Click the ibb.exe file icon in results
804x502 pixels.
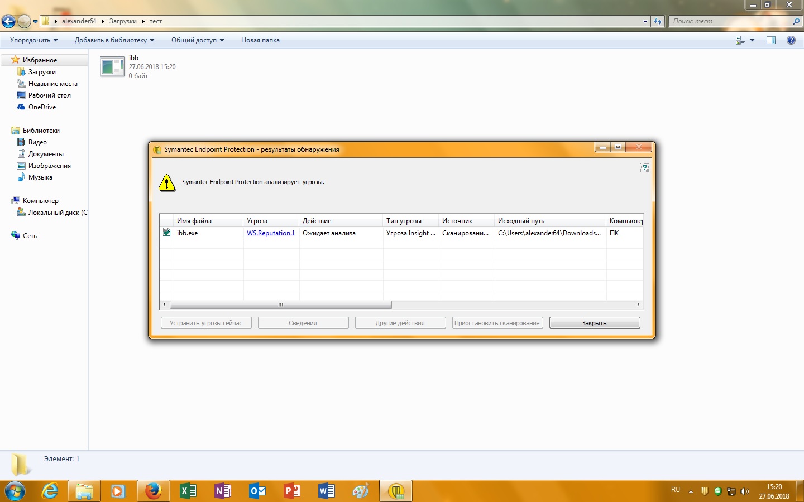coord(166,233)
